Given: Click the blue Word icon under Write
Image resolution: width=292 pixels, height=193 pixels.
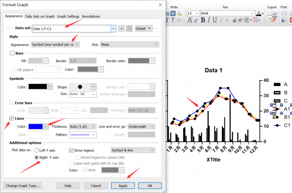Looking at the screenshot, I should 173,13.
